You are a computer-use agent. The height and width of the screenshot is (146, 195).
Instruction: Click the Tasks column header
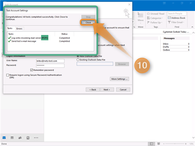(31, 34)
